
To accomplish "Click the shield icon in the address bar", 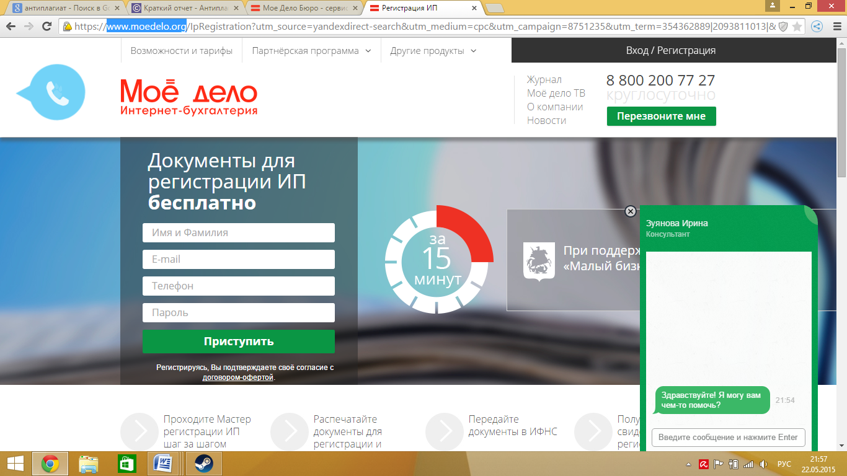I will pos(783,26).
